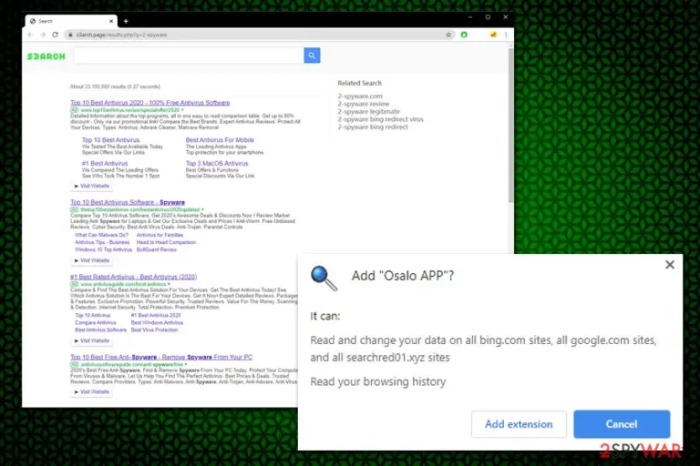The width and height of the screenshot is (700, 466).
Task: Click the address bar URL
Action: pos(121,35)
